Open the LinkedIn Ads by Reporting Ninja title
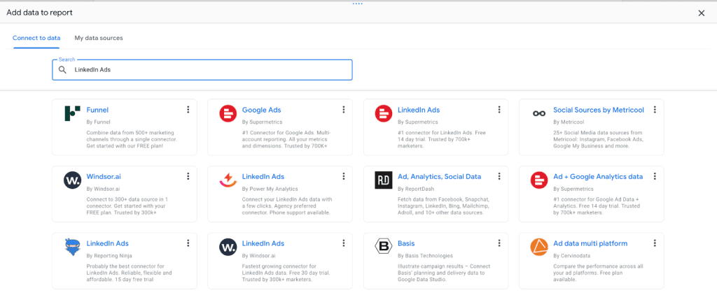Image resolution: width=717 pixels, height=295 pixels. [x=107, y=243]
